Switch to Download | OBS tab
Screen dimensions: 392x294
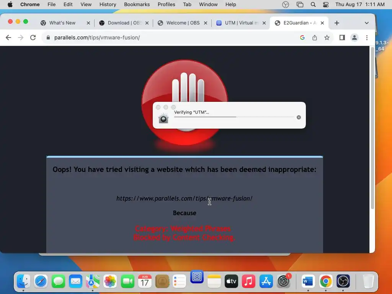(x=124, y=23)
